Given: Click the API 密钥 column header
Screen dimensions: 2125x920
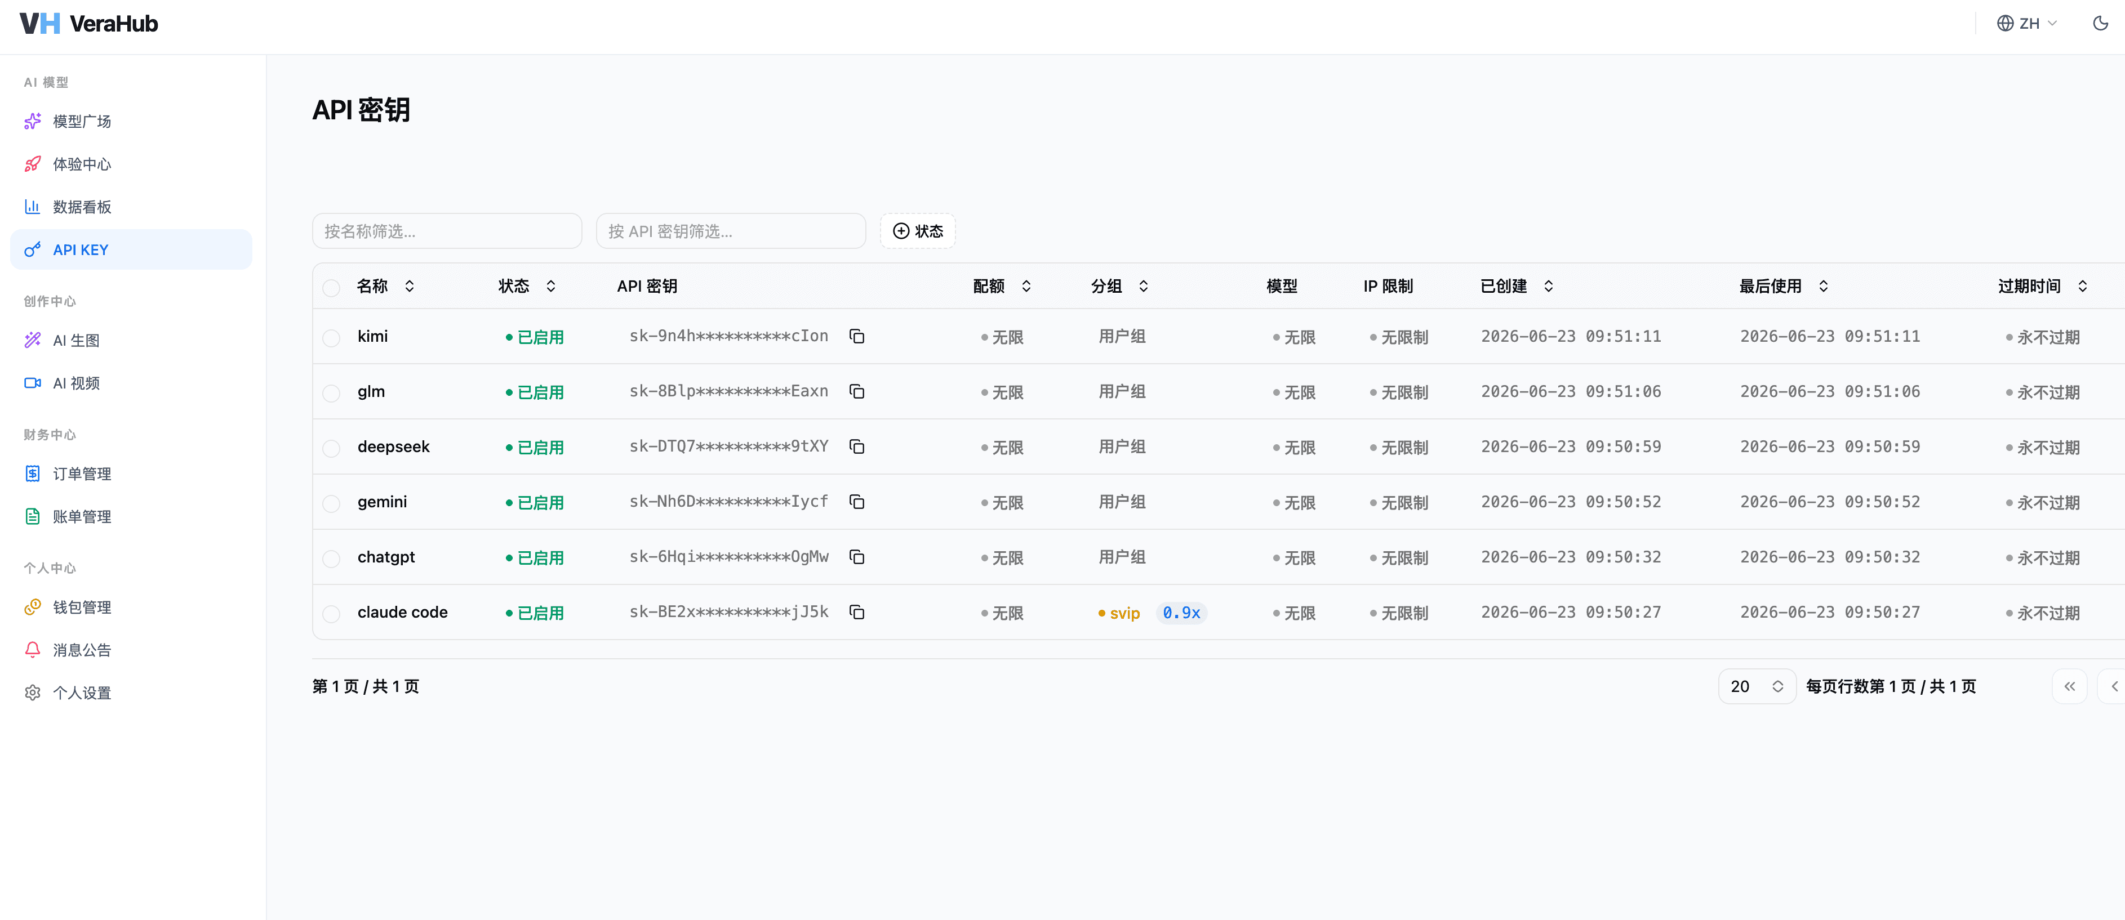Looking at the screenshot, I should (647, 286).
